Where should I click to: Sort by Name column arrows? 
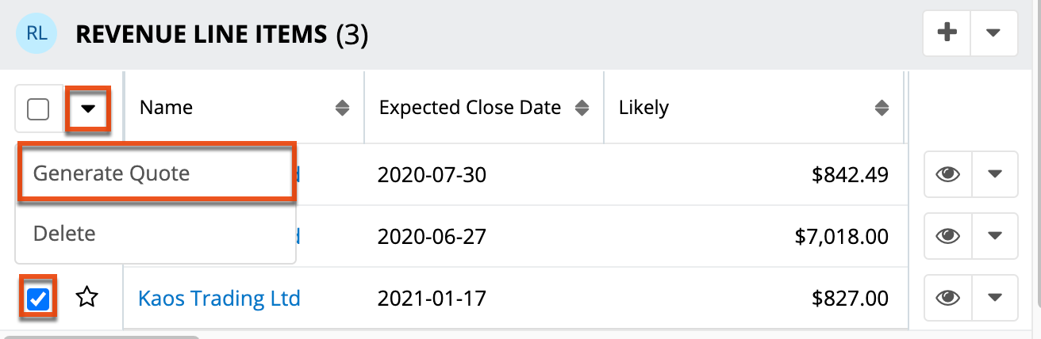(x=342, y=108)
